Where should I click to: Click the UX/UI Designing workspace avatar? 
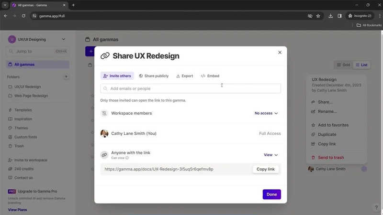tap(12, 39)
